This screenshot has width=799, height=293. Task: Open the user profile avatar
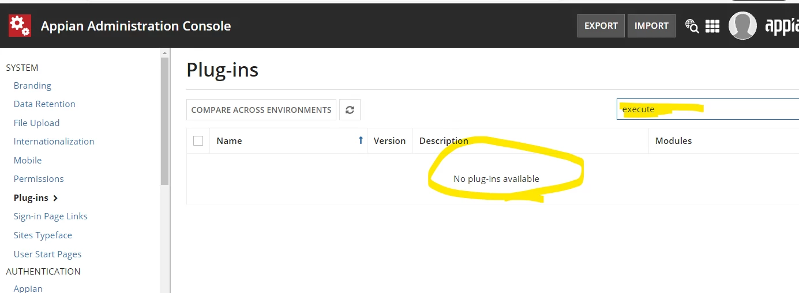click(742, 26)
